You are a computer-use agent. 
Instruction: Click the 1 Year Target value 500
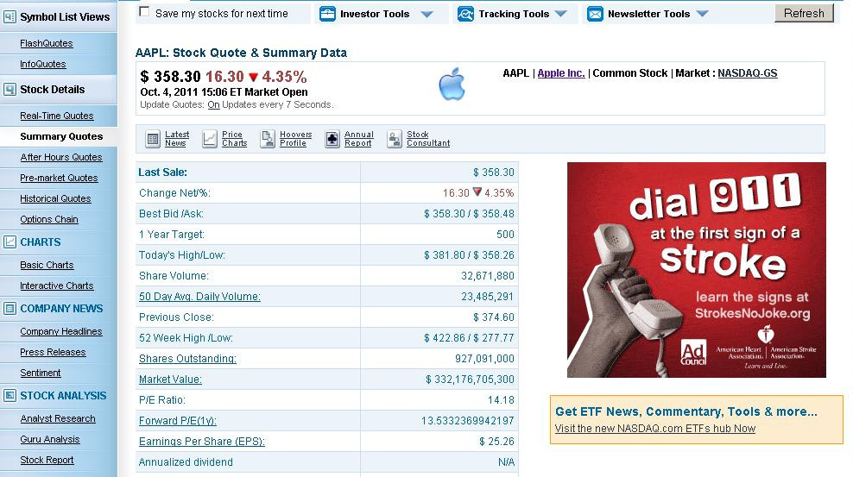pos(505,234)
